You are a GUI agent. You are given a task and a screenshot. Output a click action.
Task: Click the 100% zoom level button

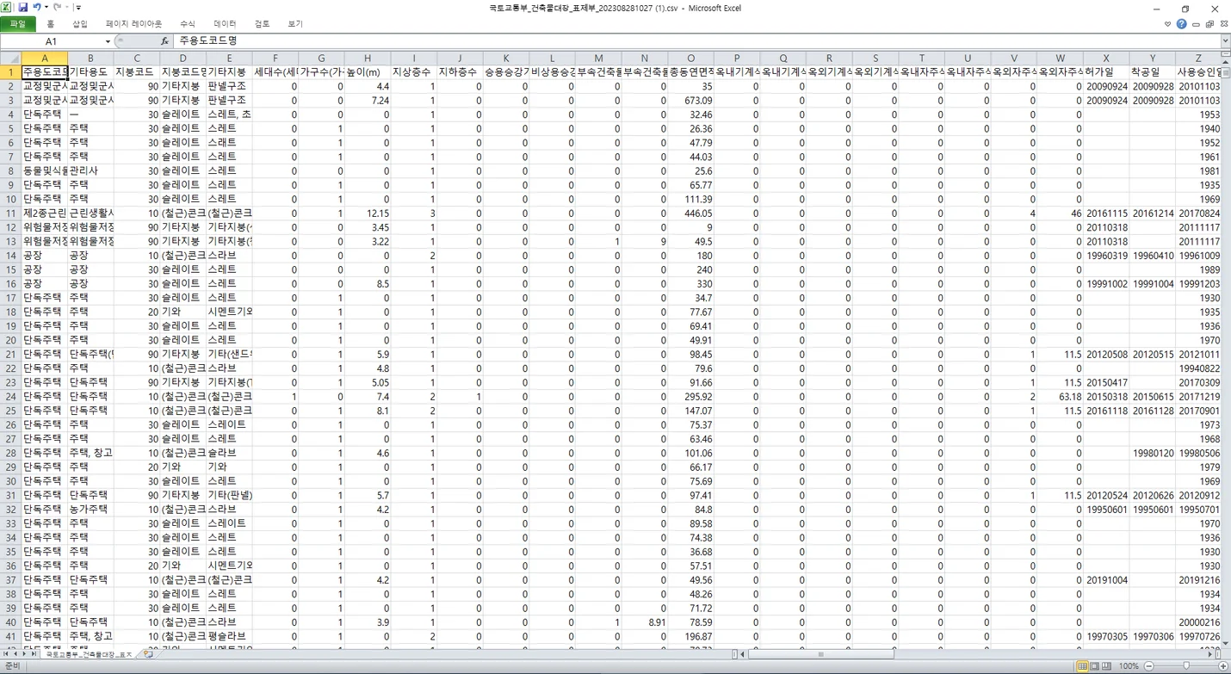(x=1129, y=666)
